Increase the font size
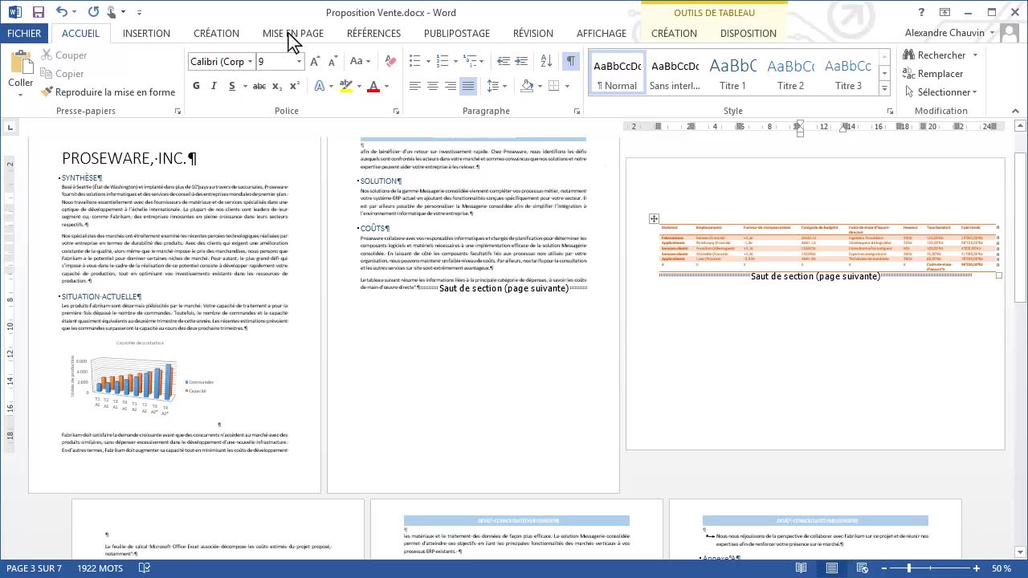 (316, 62)
